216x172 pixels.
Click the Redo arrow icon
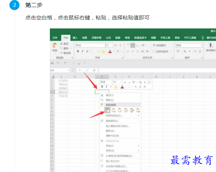(x=65, y=63)
